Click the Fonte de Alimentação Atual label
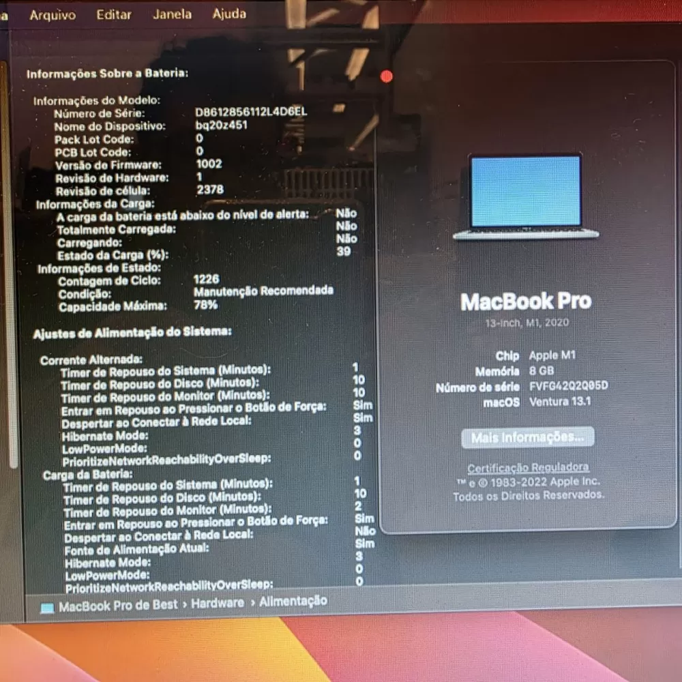This screenshot has width=682, height=682. [136, 549]
